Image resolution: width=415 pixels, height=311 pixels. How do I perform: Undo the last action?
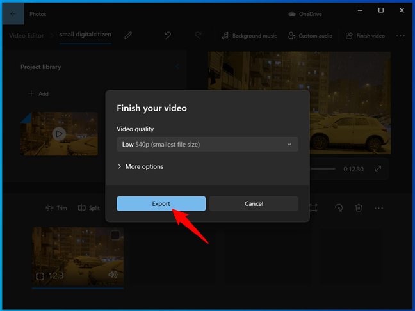point(168,35)
